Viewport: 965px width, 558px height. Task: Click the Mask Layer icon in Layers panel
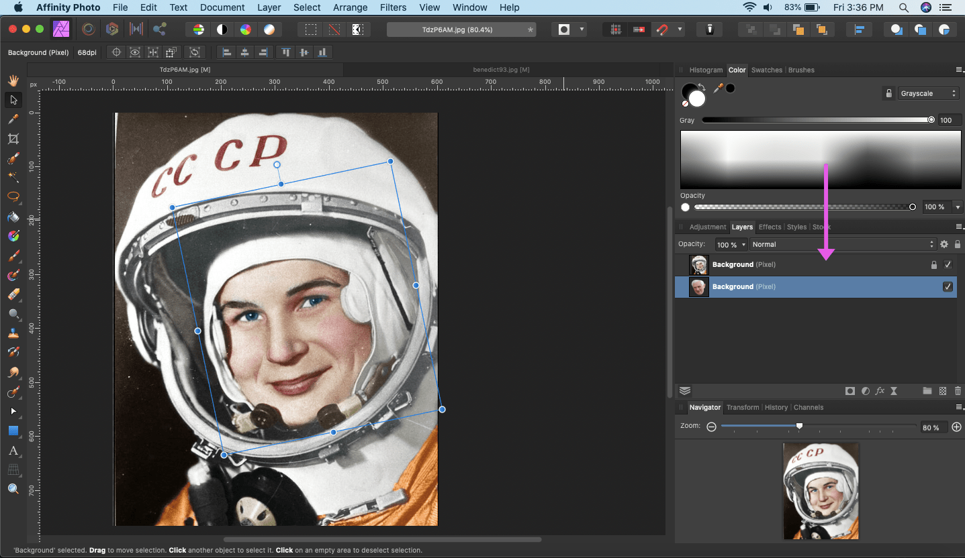850,391
